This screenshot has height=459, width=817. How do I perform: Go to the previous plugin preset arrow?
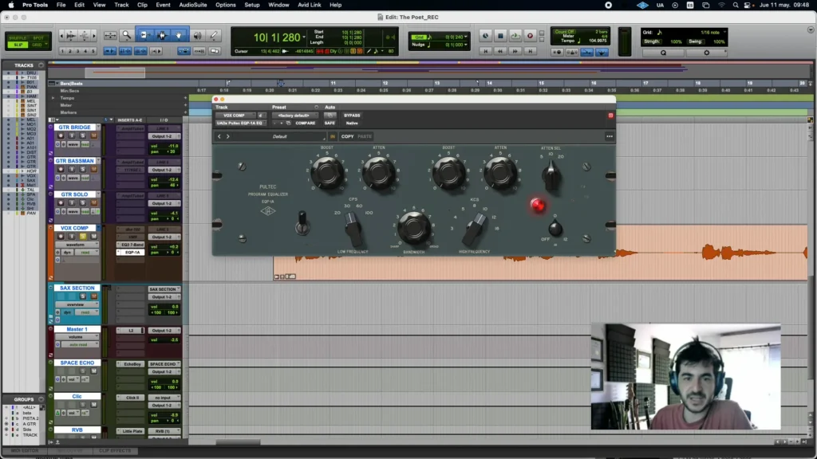219,136
